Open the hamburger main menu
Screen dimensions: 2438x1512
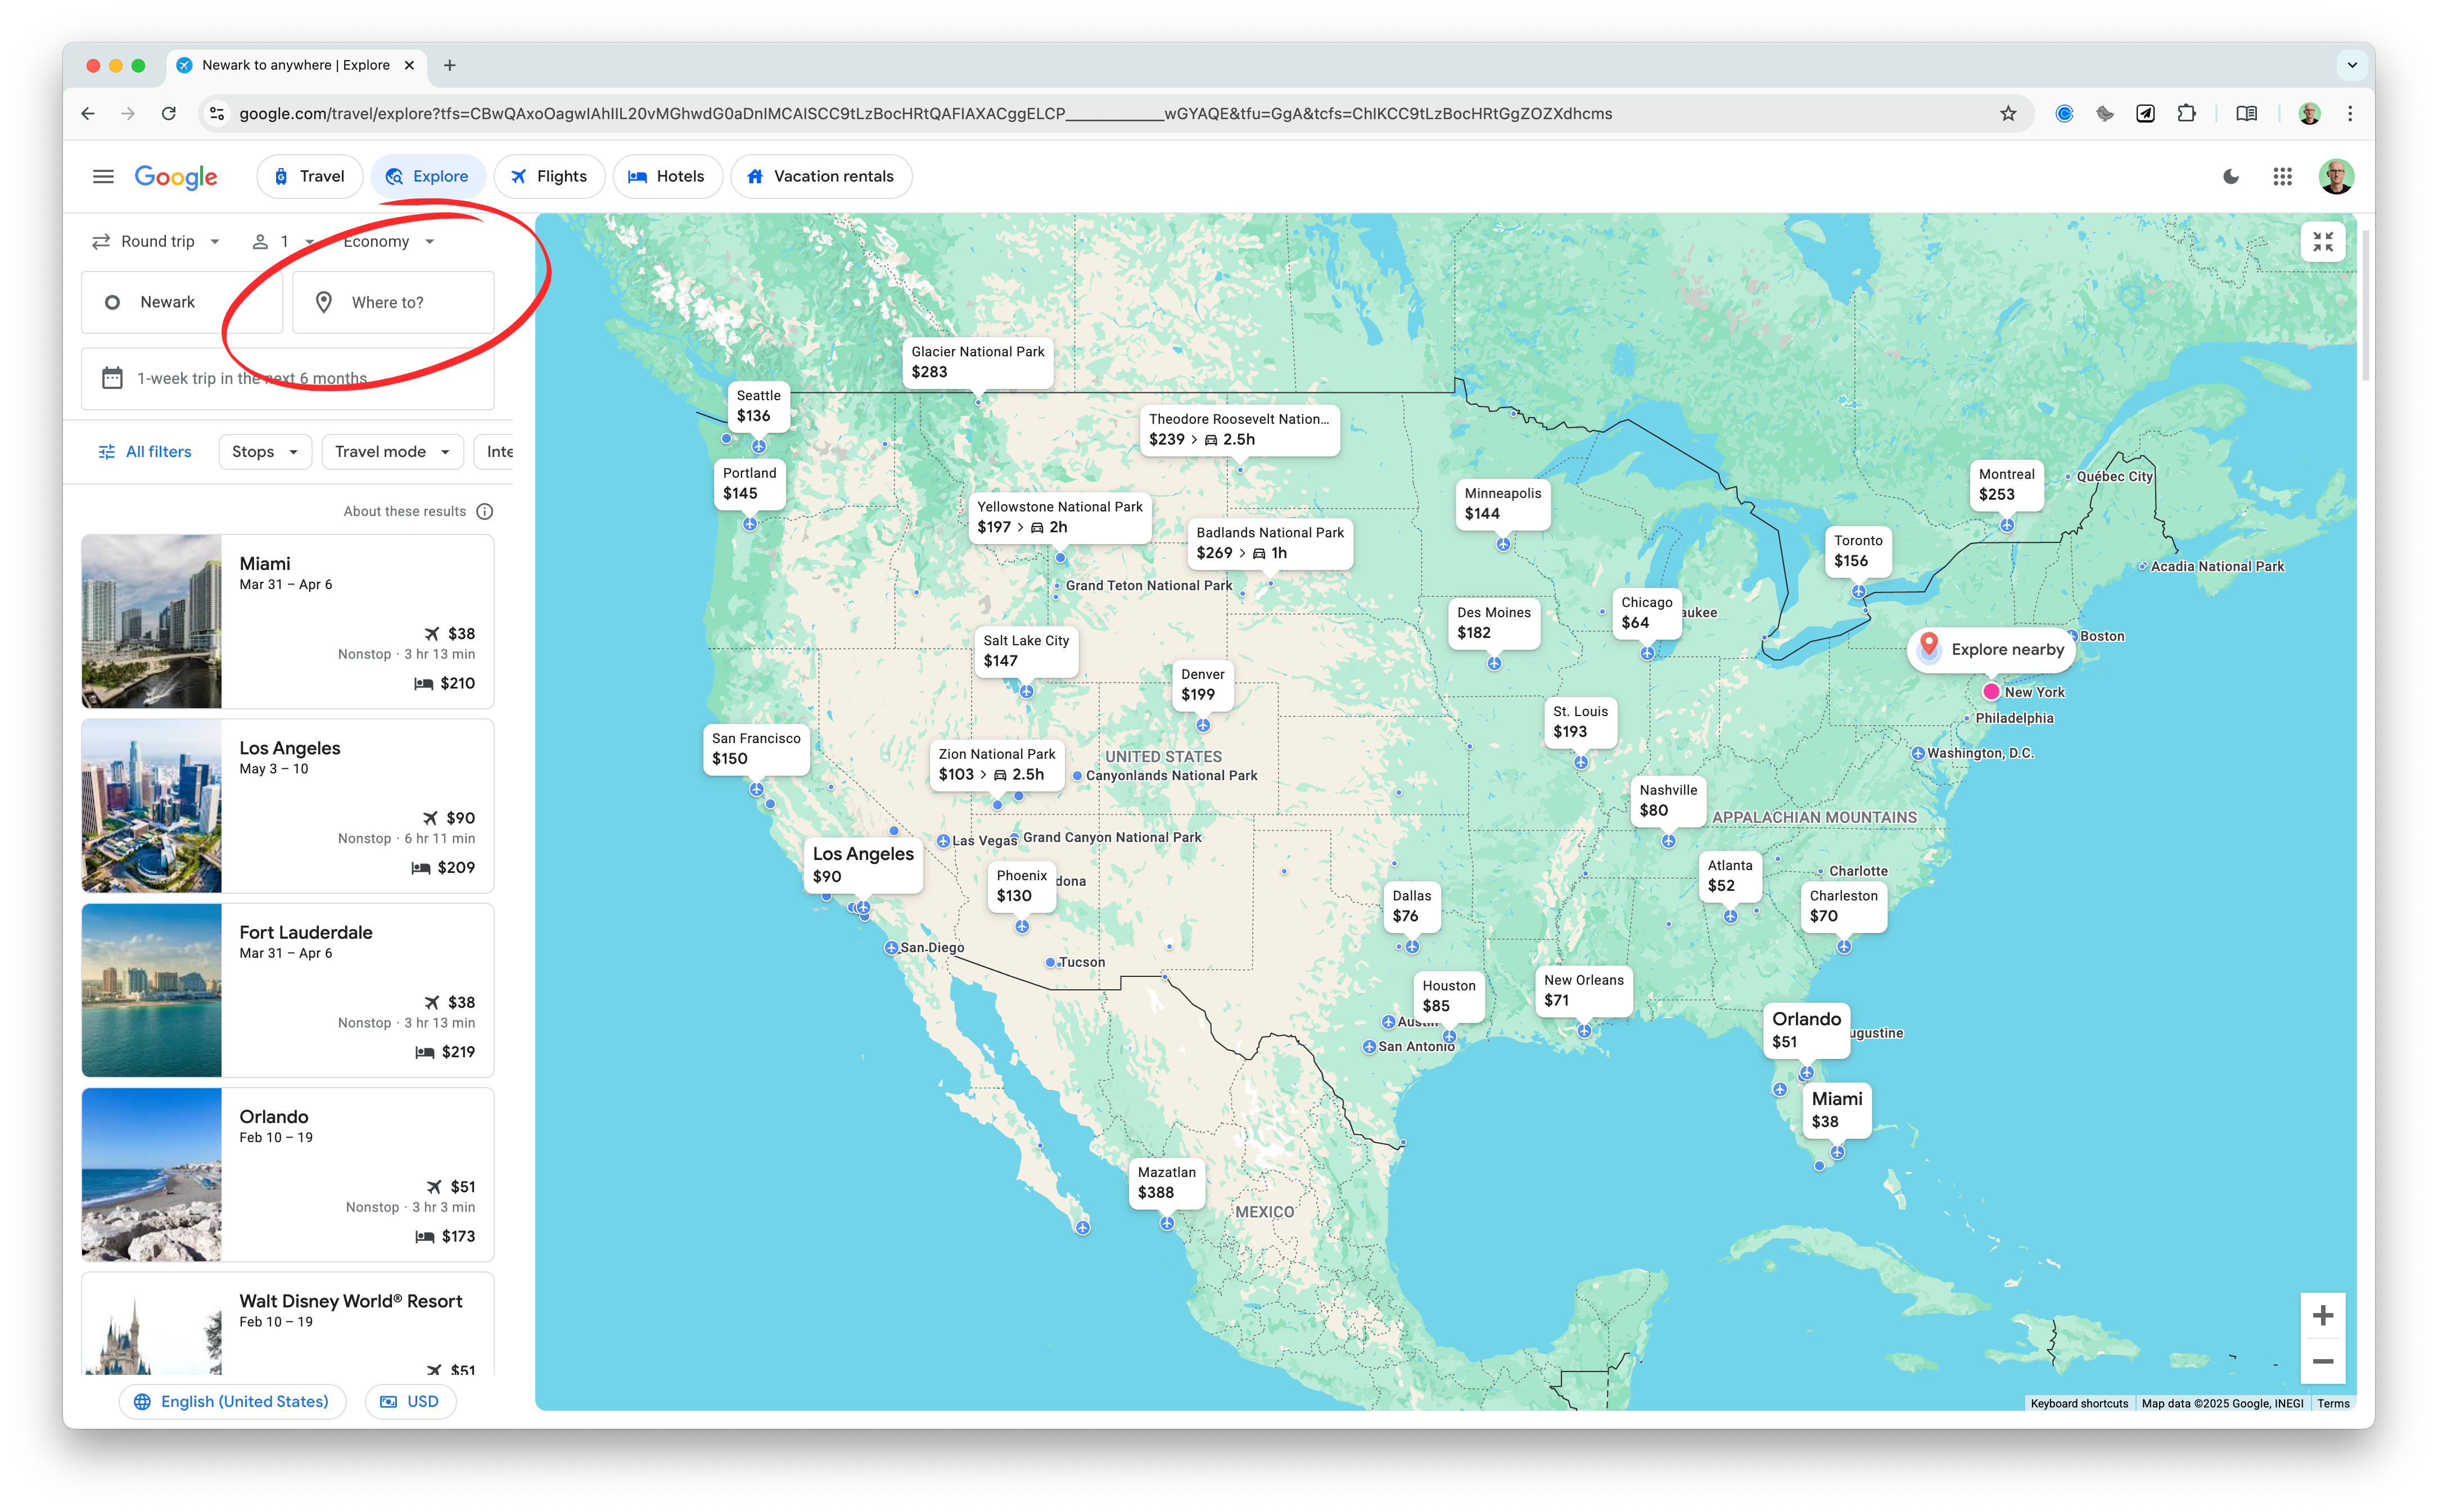(103, 177)
